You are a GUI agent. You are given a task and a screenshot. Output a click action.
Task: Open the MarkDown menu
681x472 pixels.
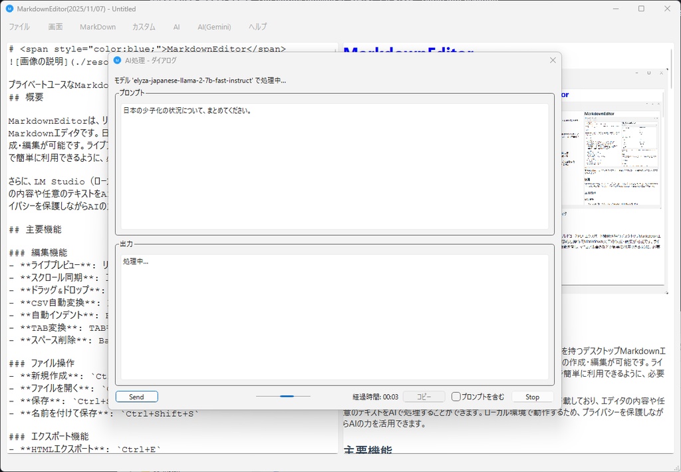98,27
